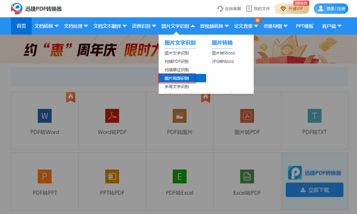Click the 在线客服 headset icon
This screenshot has height=214, width=357.
[220, 8]
